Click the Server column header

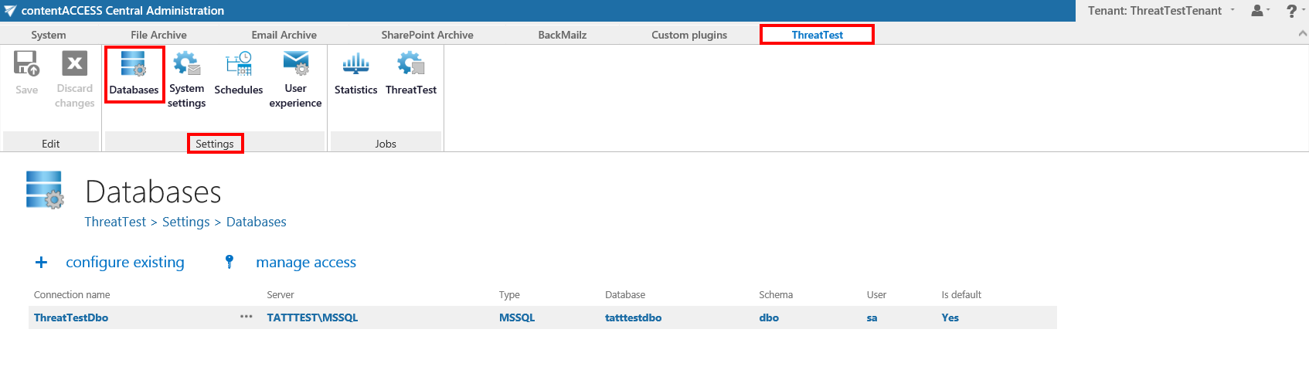[x=280, y=295]
